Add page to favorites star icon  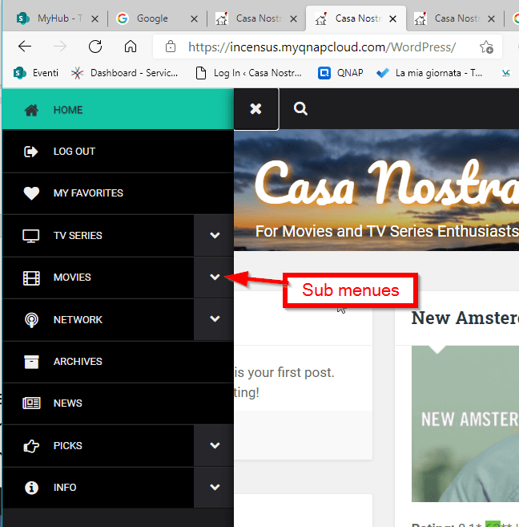[x=486, y=47]
